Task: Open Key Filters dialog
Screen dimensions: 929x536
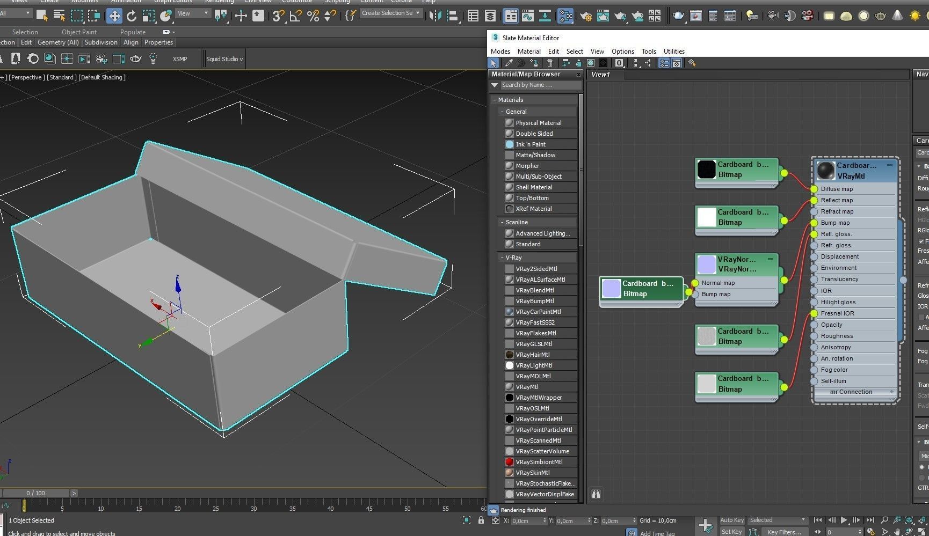Action: (x=784, y=532)
